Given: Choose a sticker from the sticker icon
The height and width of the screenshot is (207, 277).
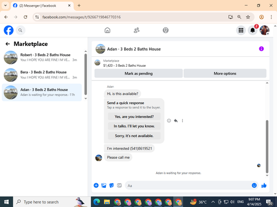Looking at the screenshot, I should click(111, 185).
